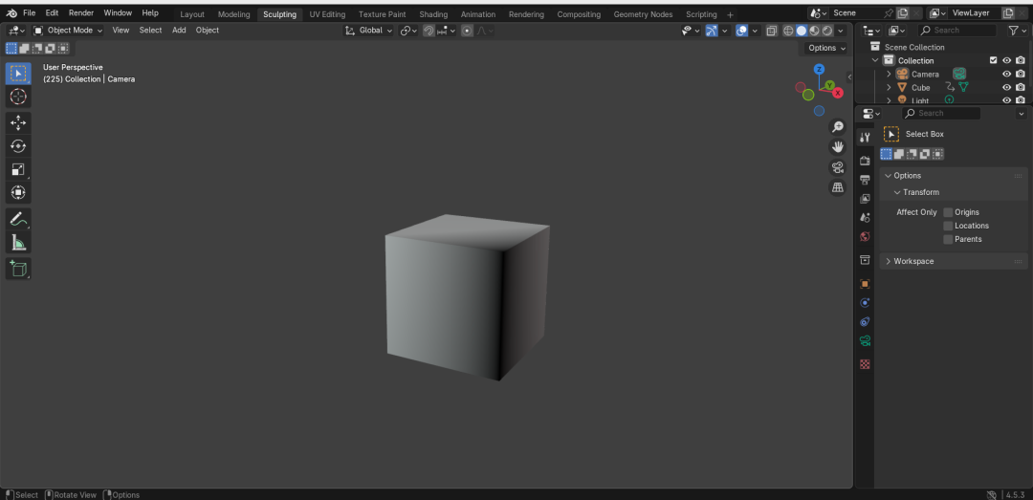This screenshot has width=1033, height=500.
Task: Select the Transform tool
Action: (x=18, y=192)
